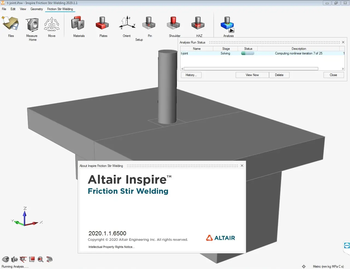Viewport: 350px width, 269px height.
Task: Click the camera snapshot view icon
Action: (14, 259)
